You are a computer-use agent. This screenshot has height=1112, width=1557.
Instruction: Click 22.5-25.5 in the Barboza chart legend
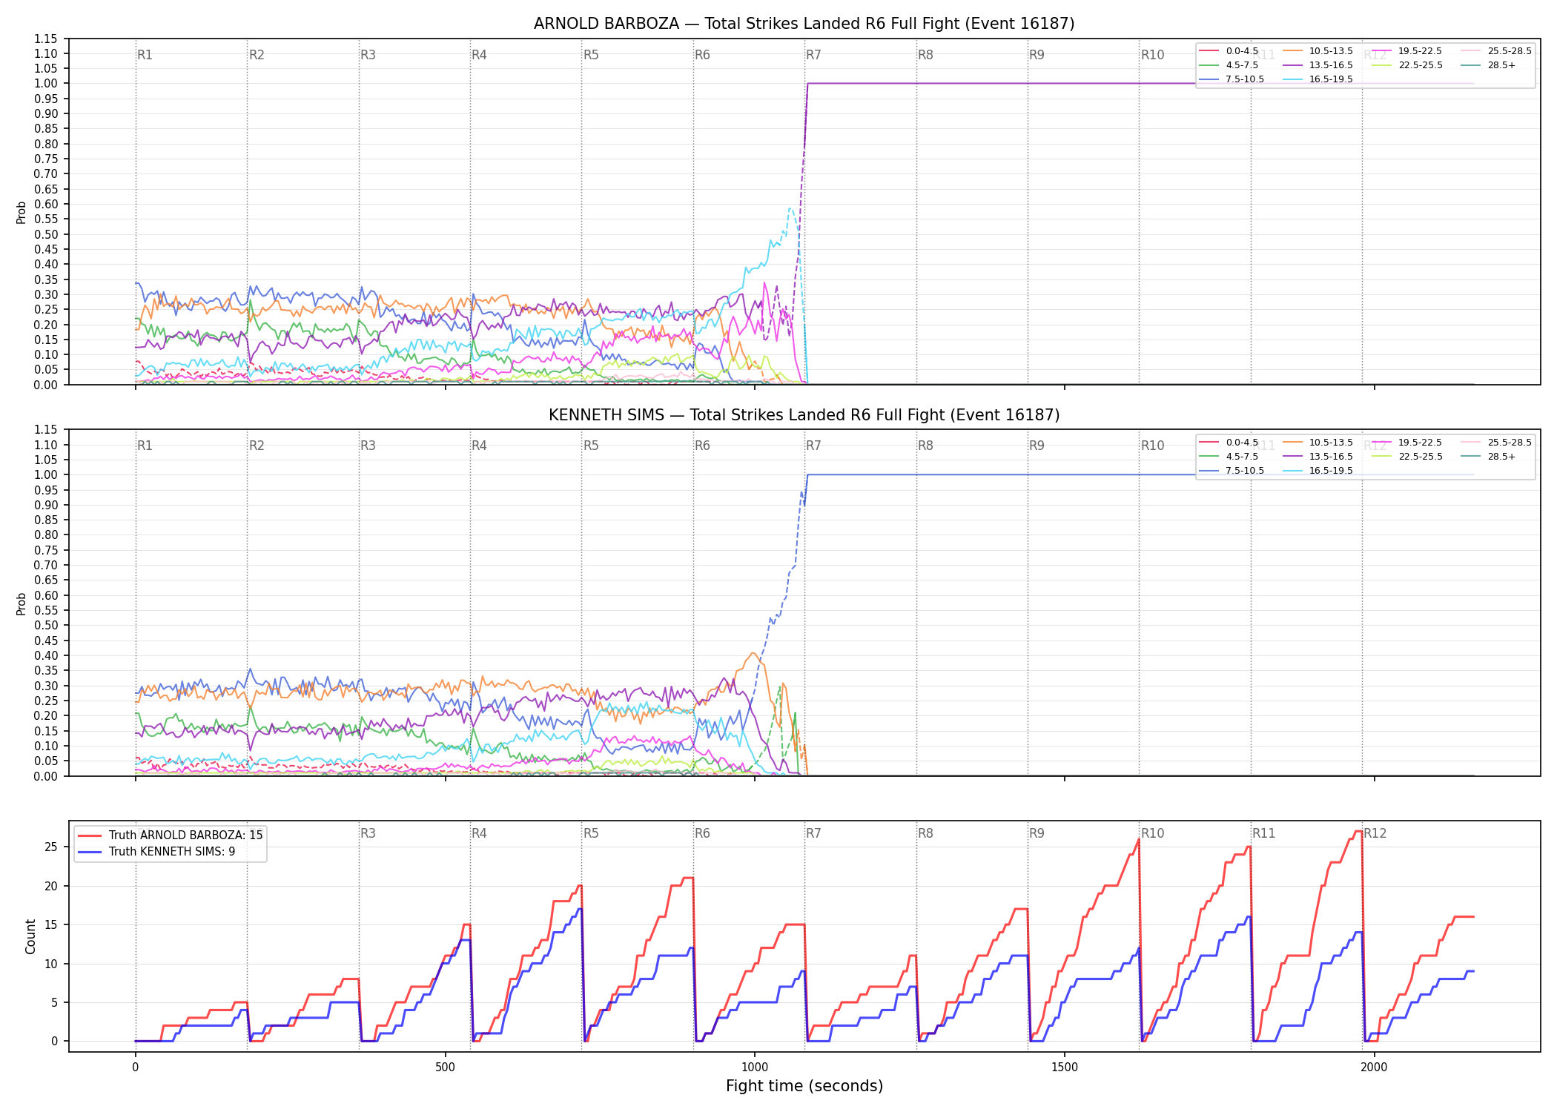tap(1421, 65)
